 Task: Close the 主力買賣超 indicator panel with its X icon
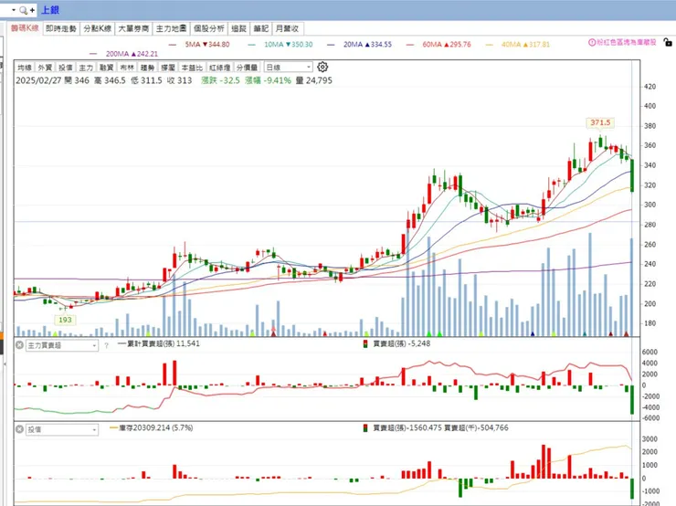coord(19,345)
